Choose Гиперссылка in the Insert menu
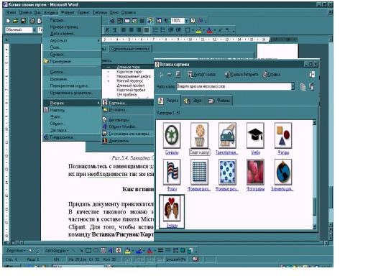Screen dimensions: 368x276 point(72,137)
